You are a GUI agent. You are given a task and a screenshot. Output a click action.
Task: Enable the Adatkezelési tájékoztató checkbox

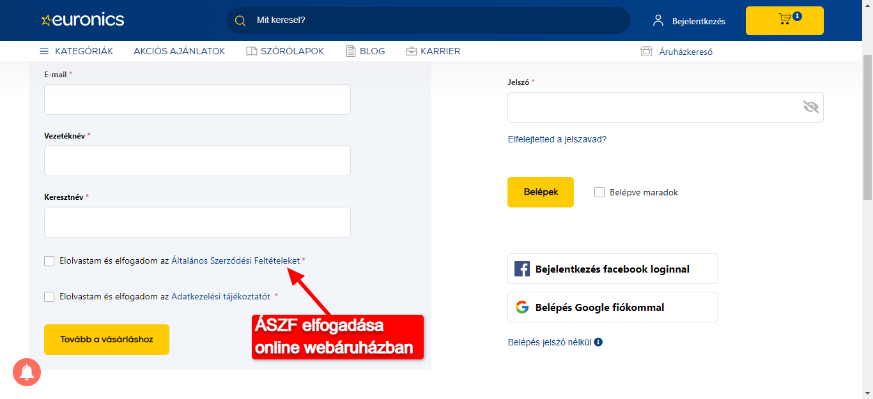49,296
